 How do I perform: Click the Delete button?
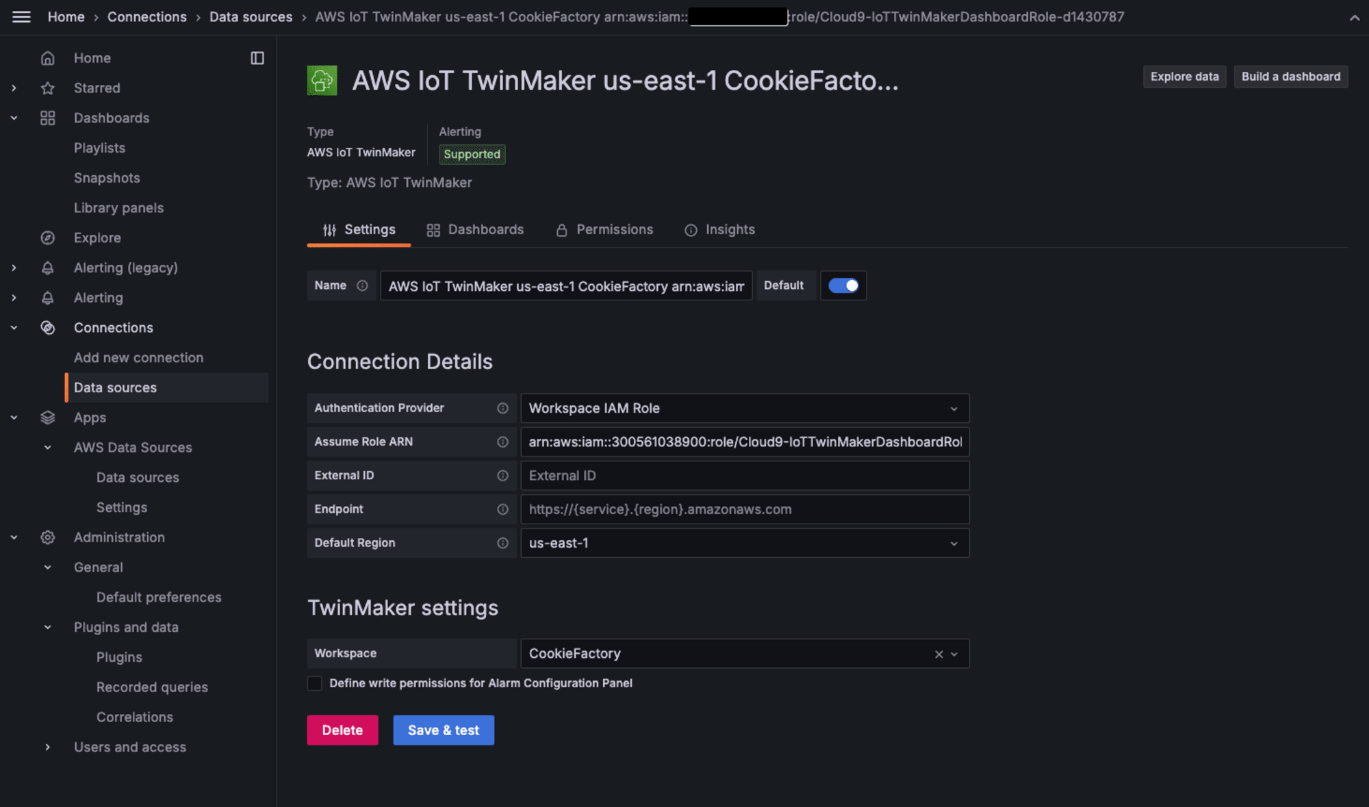click(x=342, y=730)
